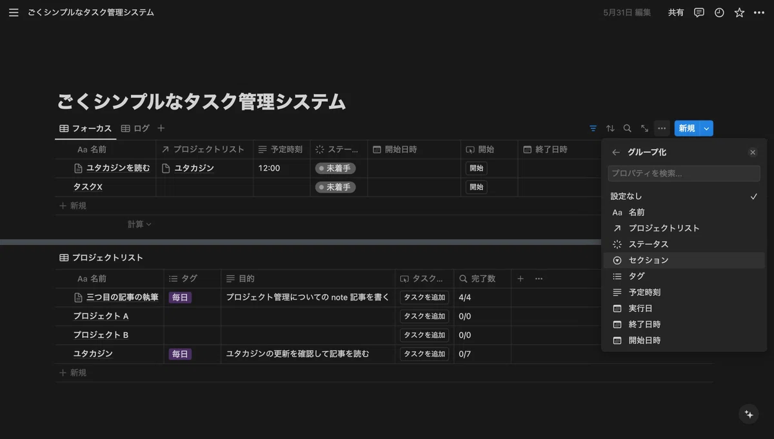Click 未着手 status in タスクX row
Screen dimensions: 774x439
click(x=335, y=187)
